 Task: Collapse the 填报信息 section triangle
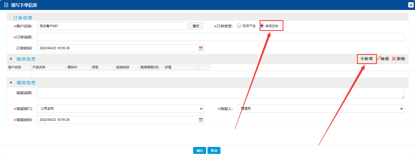click(11, 83)
